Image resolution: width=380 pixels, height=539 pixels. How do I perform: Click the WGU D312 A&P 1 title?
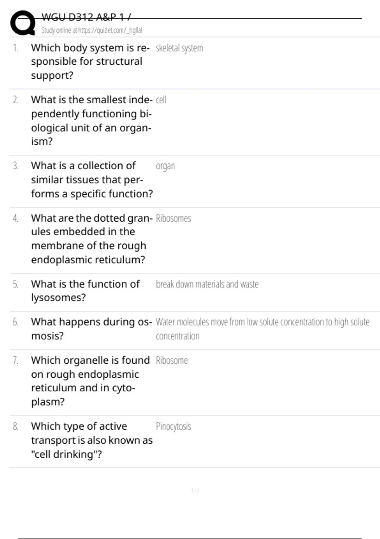click(86, 17)
